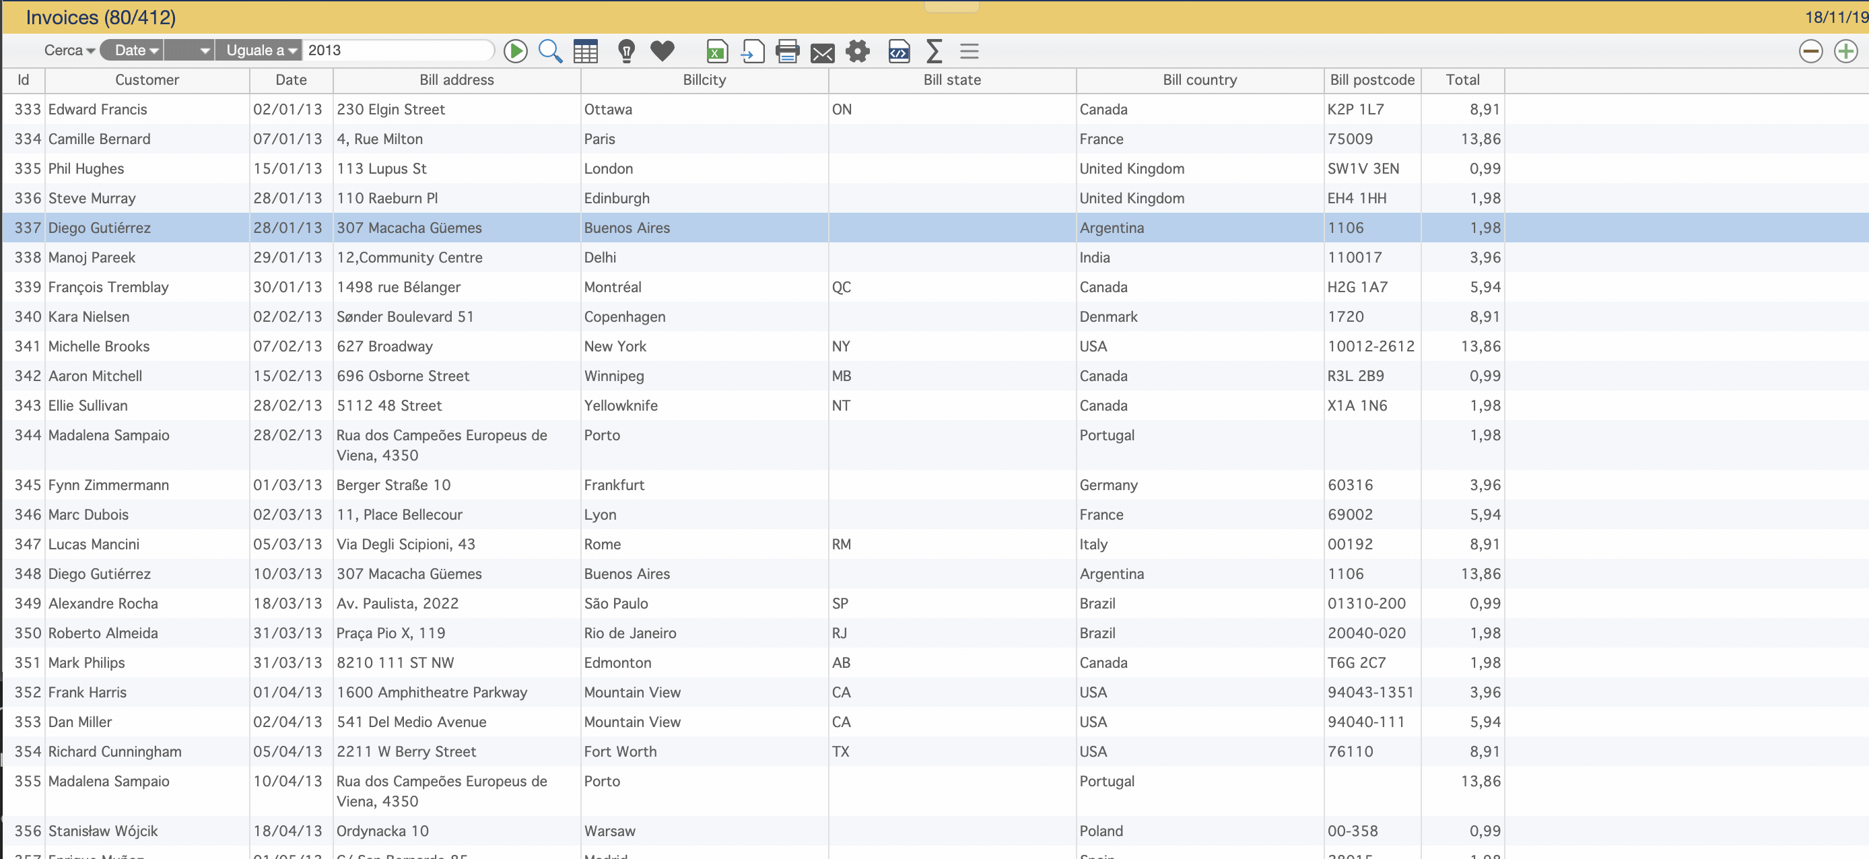Viewport: 1869px width, 859px height.
Task: Select customer Steve Murray
Action: [92, 199]
